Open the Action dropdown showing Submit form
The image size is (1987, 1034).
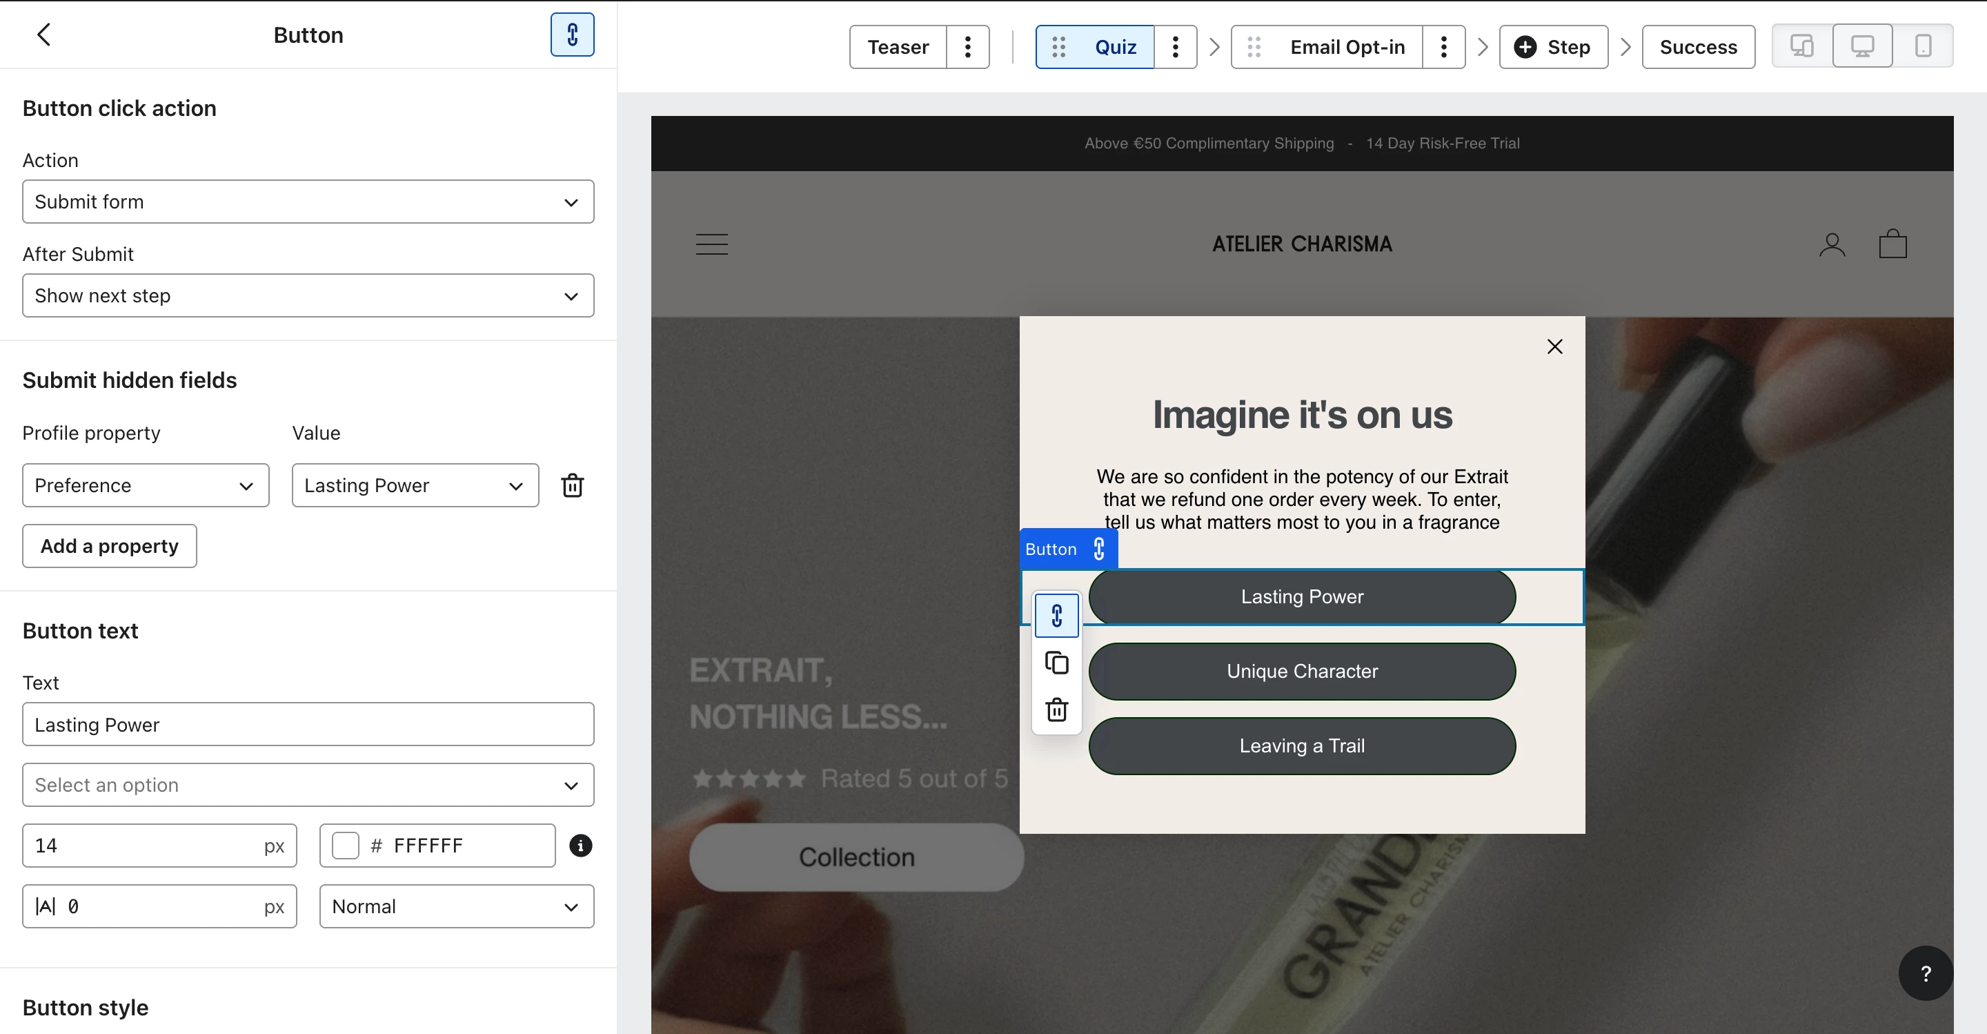click(308, 202)
